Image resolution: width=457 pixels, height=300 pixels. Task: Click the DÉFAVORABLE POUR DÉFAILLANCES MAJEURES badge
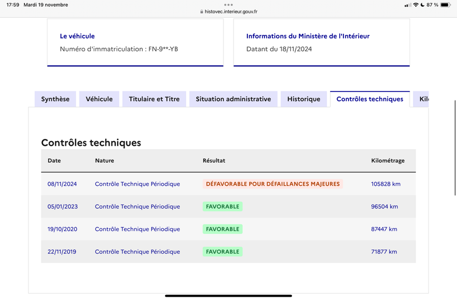(x=273, y=184)
